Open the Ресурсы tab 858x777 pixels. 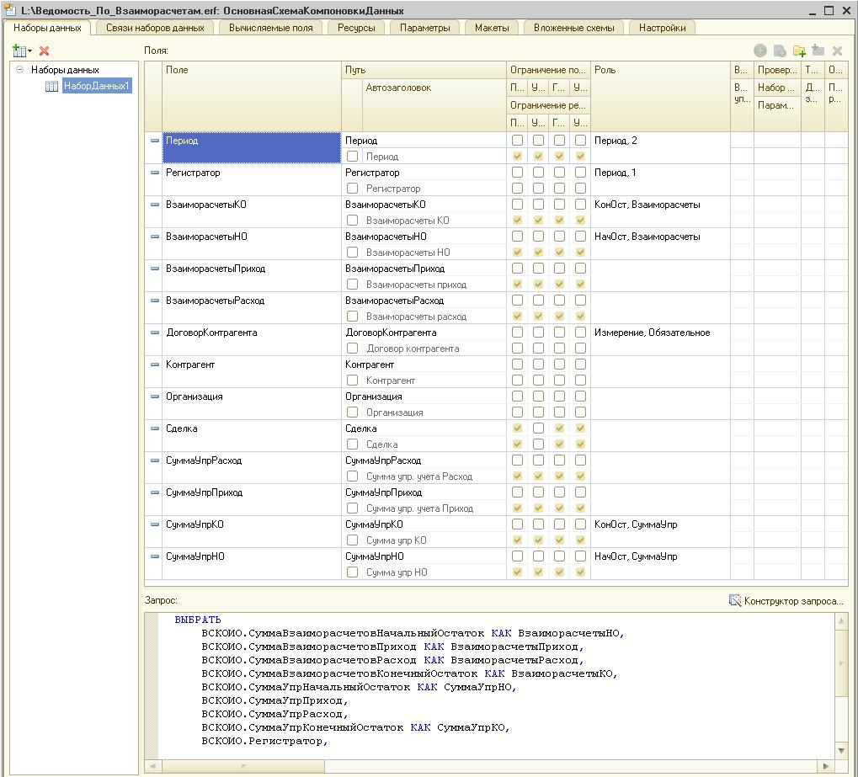pos(356,28)
